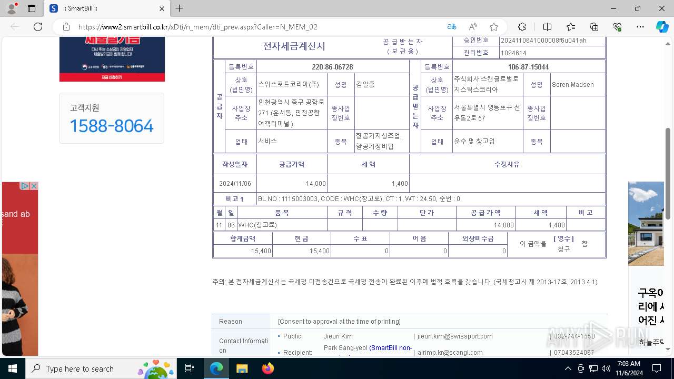Open Microsoft Edge on taskbar
Screen dimensions: 674x379
tap(216, 368)
